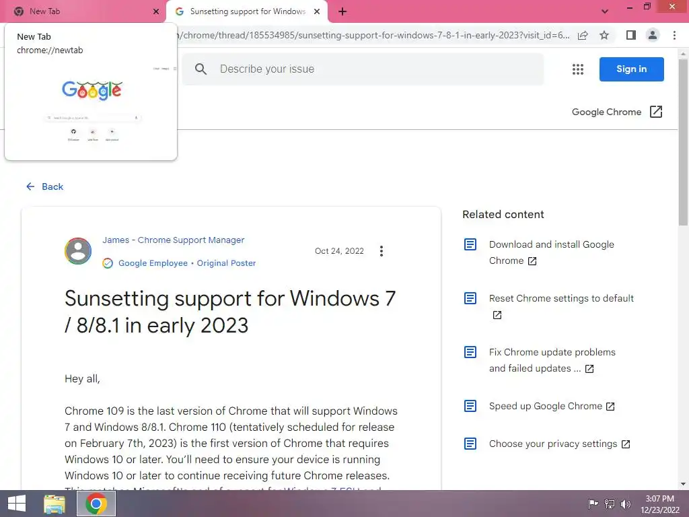Viewport: 689px width, 517px height.
Task: Click the scrollbar down arrow
Action: (x=684, y=484)
